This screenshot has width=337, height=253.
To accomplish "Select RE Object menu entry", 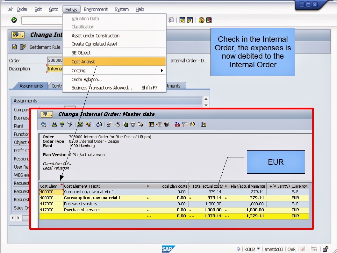I will point(114,53).
